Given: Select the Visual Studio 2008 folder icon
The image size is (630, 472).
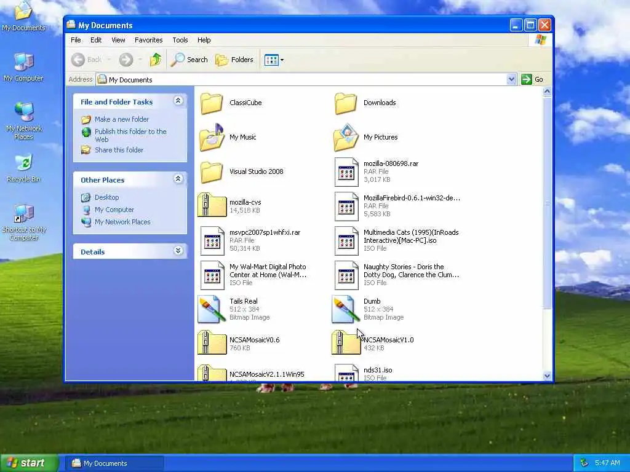Looking at the screenshot, I should (212, 172).
